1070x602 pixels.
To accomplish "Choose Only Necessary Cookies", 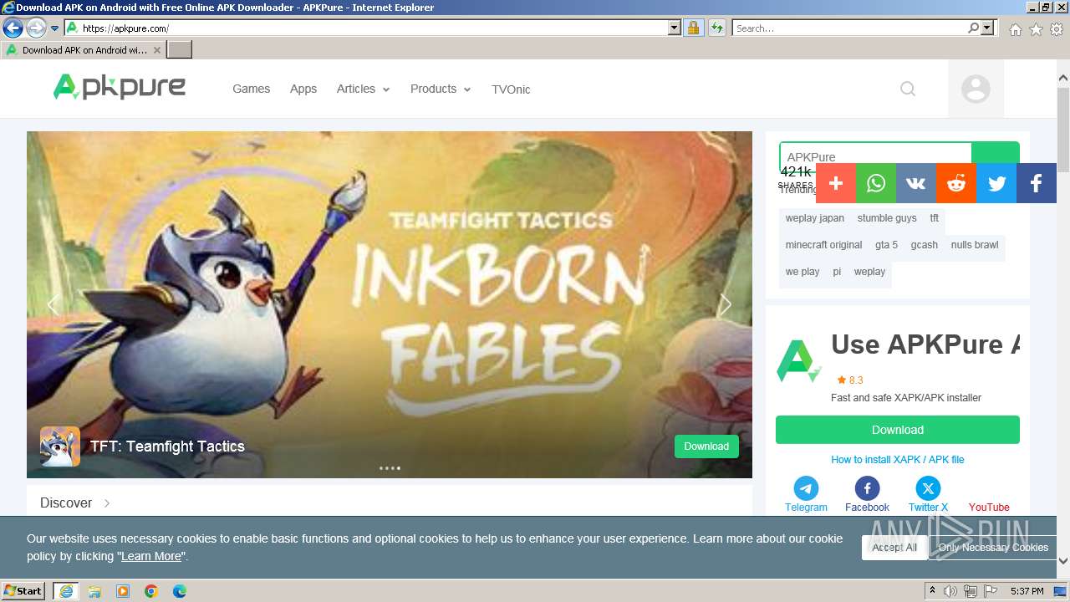I will pos(993,548).
